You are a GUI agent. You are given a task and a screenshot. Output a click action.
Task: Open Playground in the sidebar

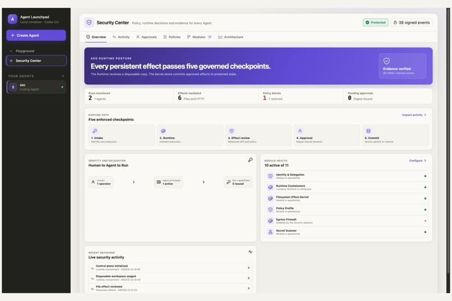click(x=36, y=51)
